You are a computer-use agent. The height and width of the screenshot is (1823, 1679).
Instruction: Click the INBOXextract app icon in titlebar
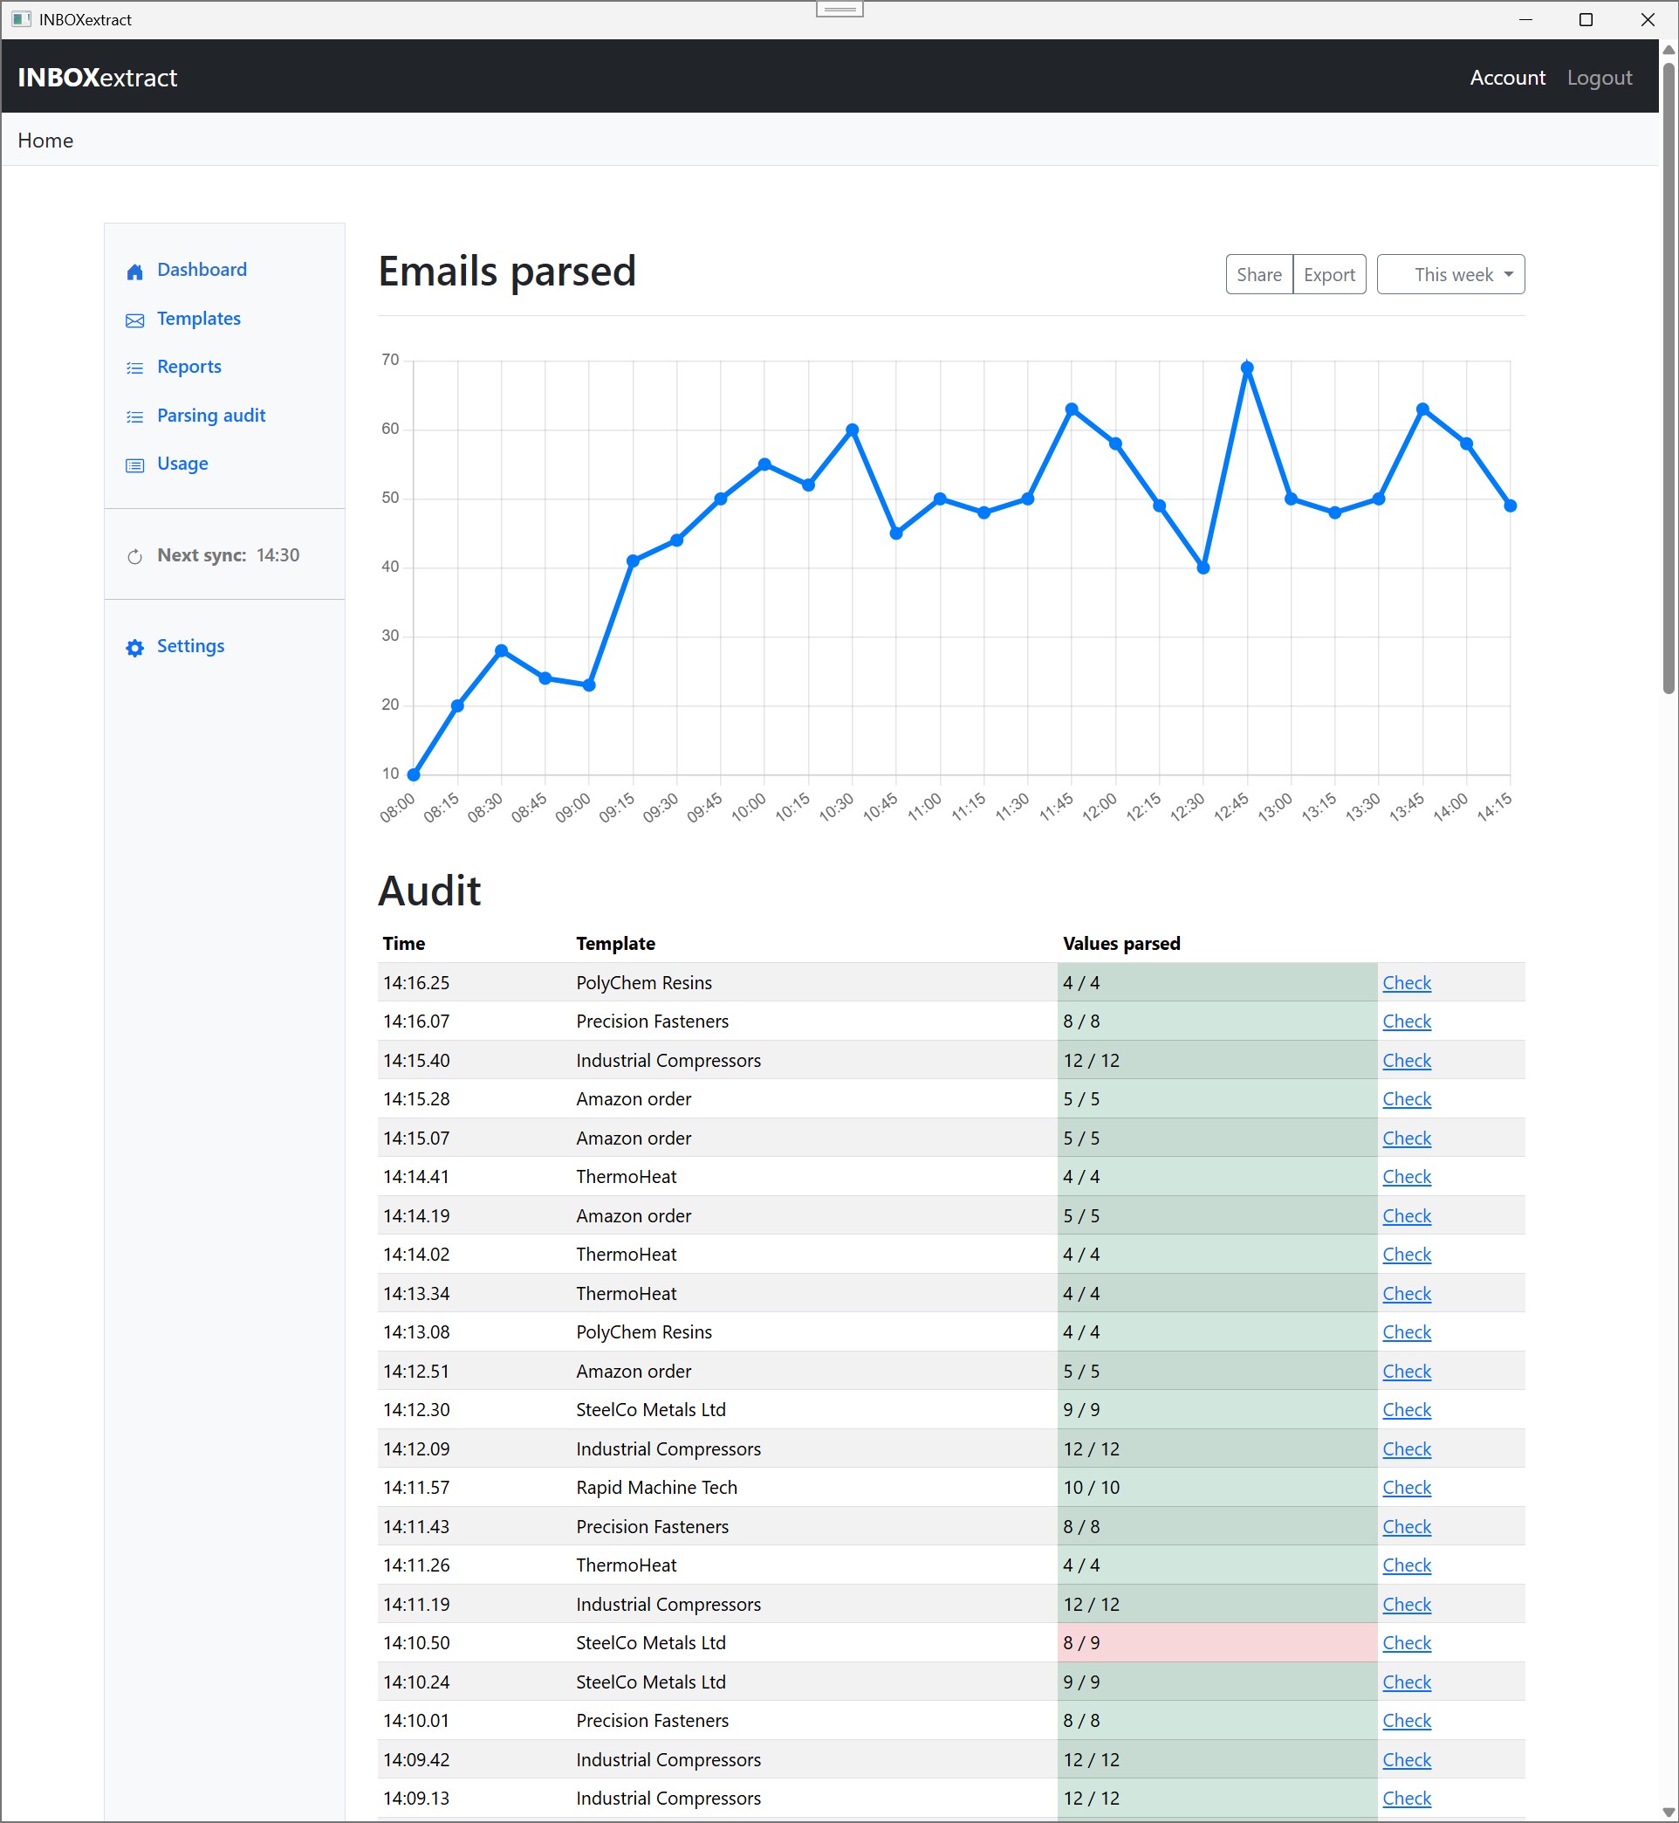pyautogui.click(x=20, y=19)
